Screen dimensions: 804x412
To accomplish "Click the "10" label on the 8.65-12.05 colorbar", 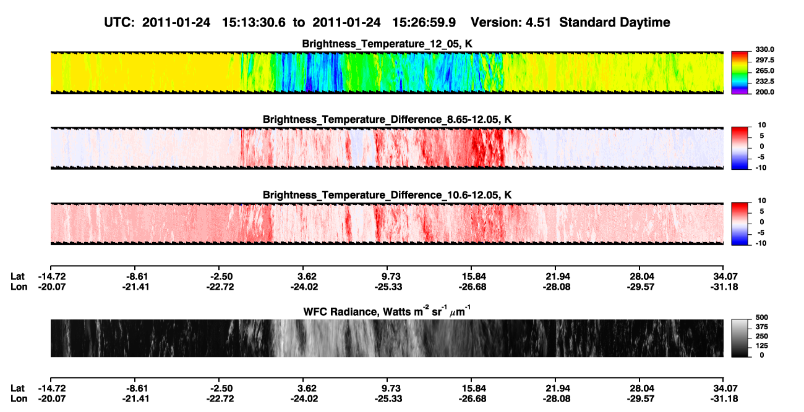I will 761,125.
